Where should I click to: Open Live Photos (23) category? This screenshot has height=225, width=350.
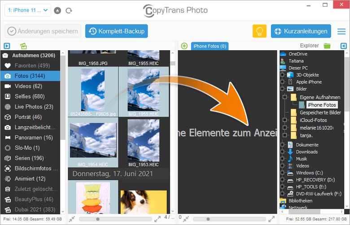31,107
